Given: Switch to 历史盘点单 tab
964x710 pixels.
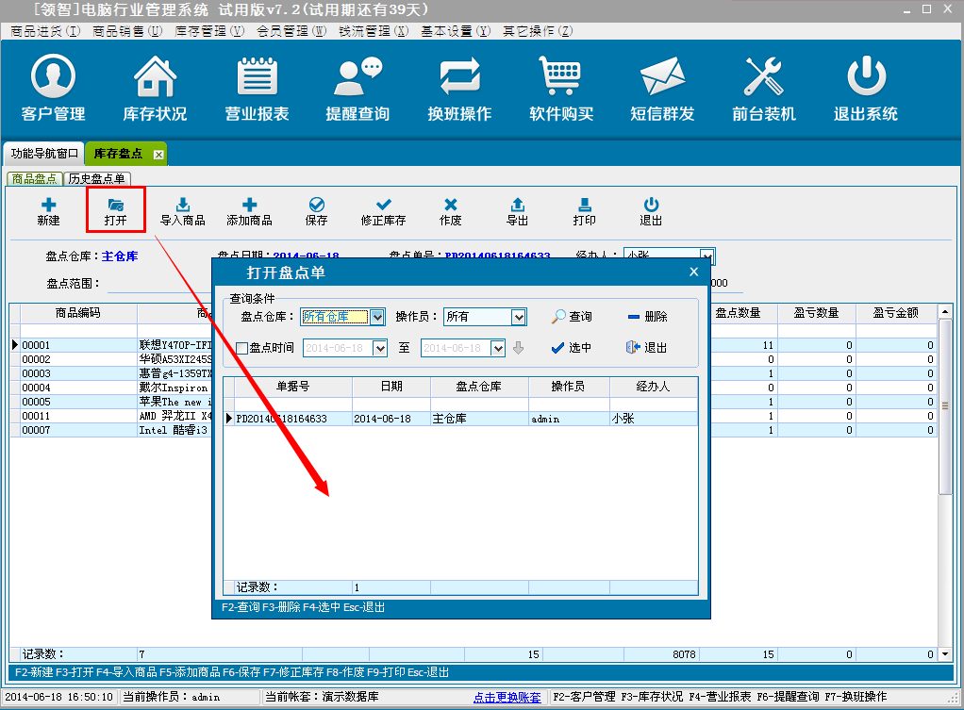Looking at the screenshot, I should coord(98,178).
